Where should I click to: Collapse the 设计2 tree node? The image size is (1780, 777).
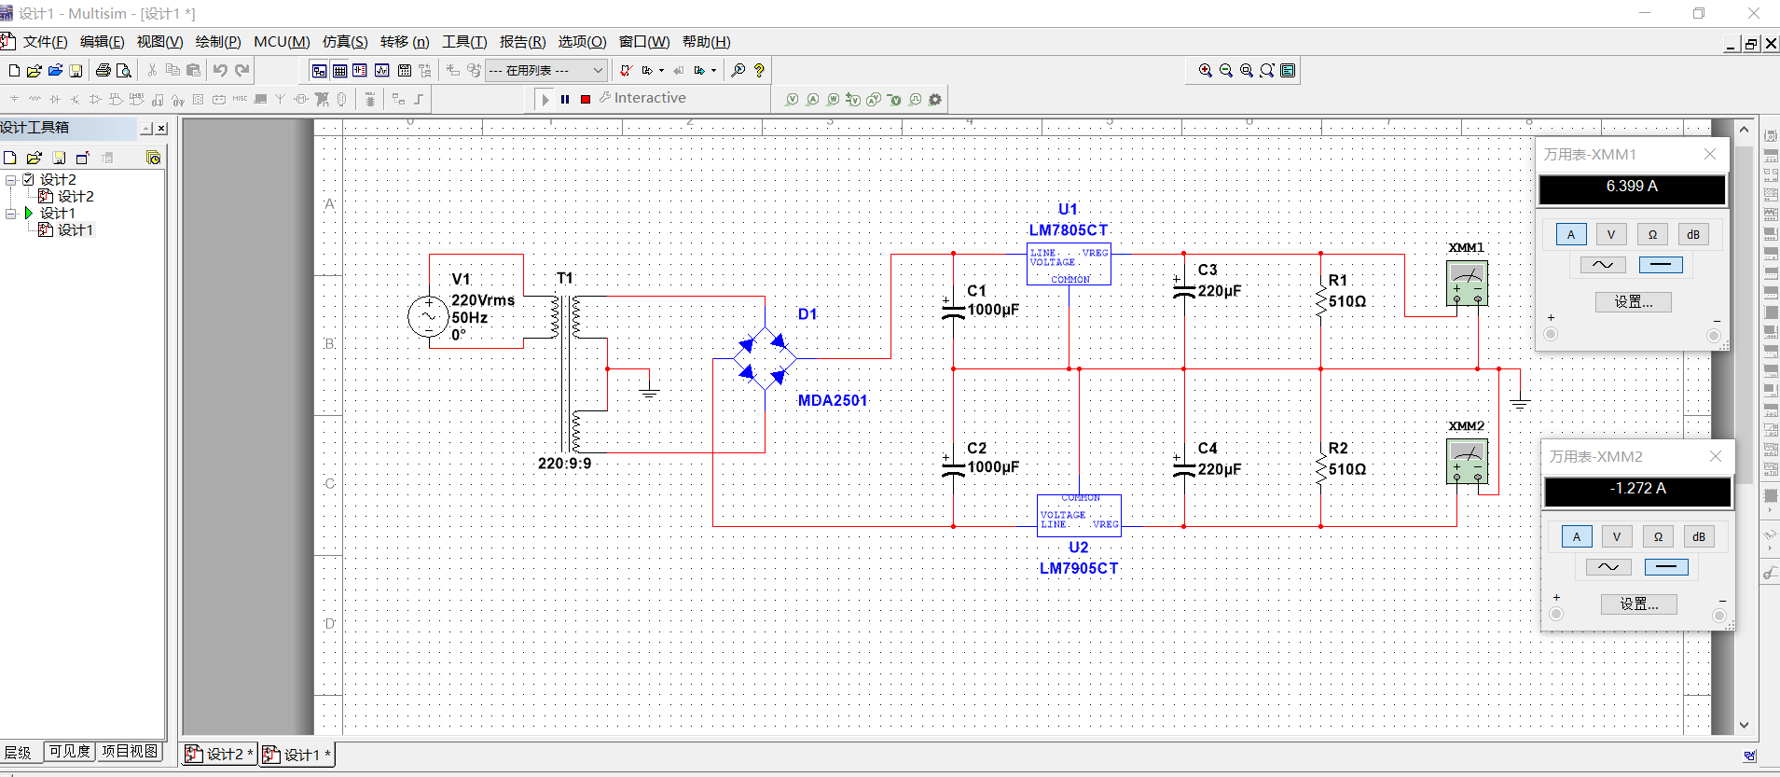[x=11, y=180]
